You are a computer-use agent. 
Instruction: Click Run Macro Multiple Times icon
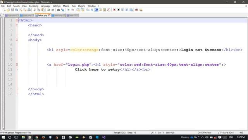pos(127,10)
